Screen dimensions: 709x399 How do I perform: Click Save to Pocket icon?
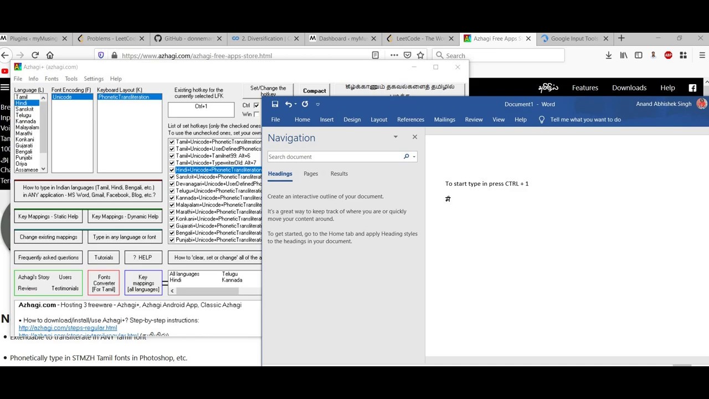pos(407,55)
